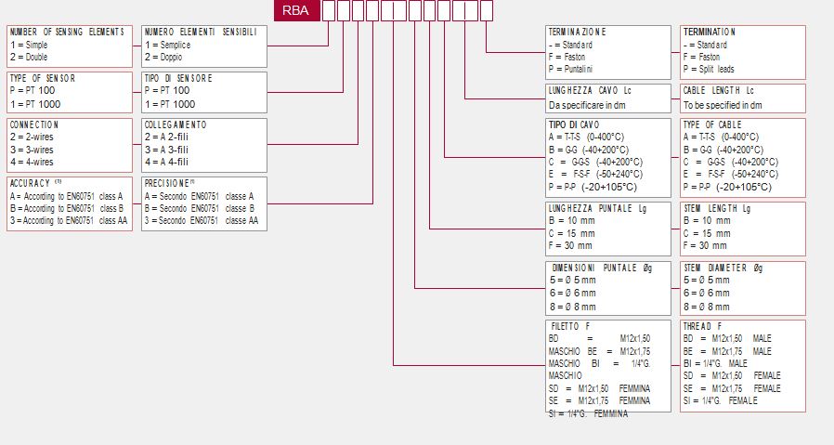Select the LUNGHEZZA CAVO Lc box

coord(608,98)
